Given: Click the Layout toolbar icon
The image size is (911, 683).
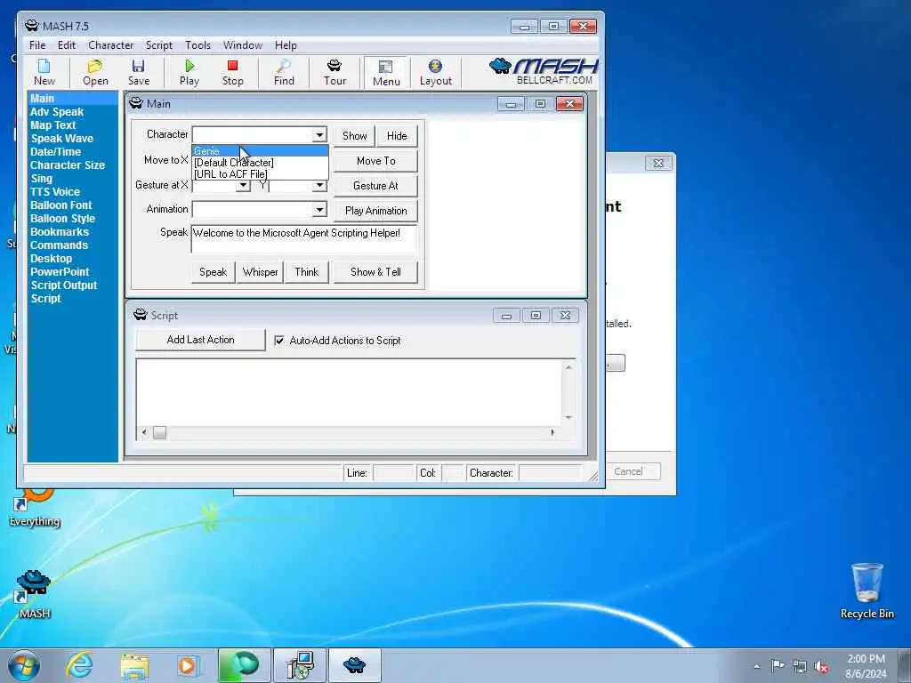Looking at the screenshot, I should tap(436, 73).
